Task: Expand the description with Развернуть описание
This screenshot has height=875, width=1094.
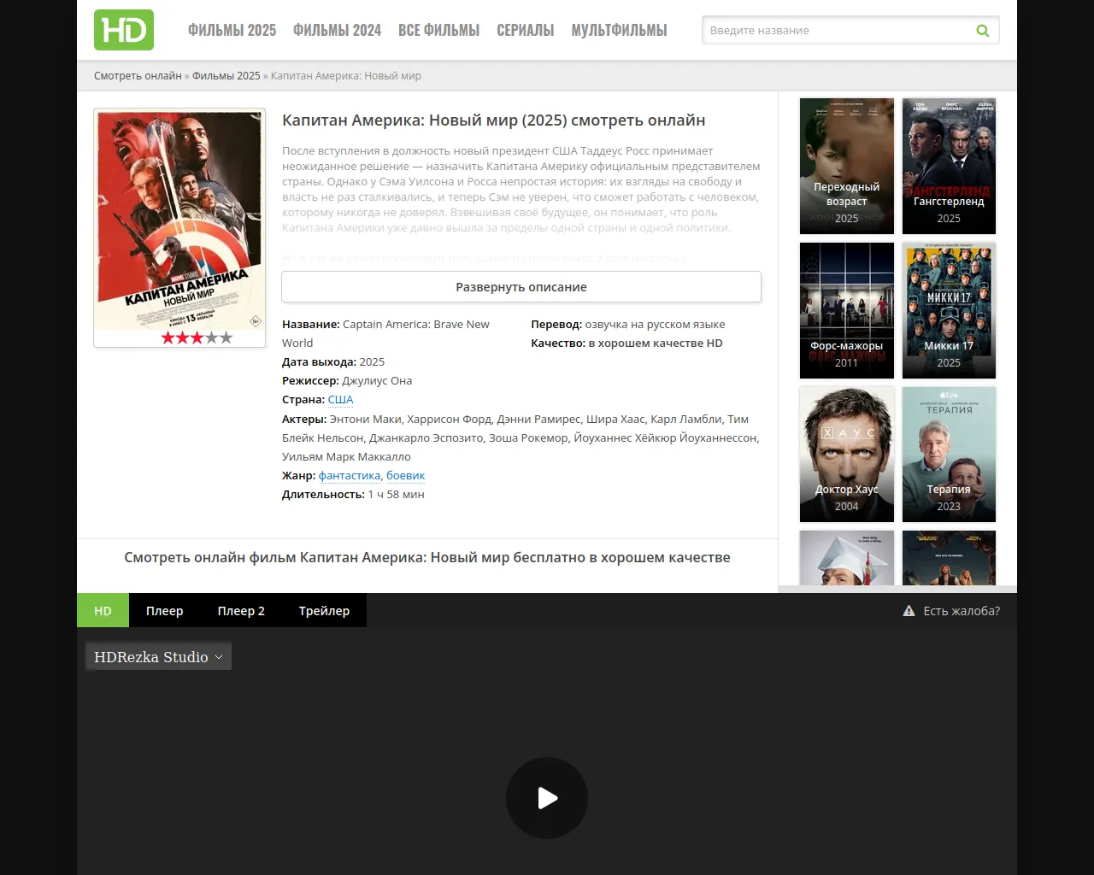Action: pos(521,287)
